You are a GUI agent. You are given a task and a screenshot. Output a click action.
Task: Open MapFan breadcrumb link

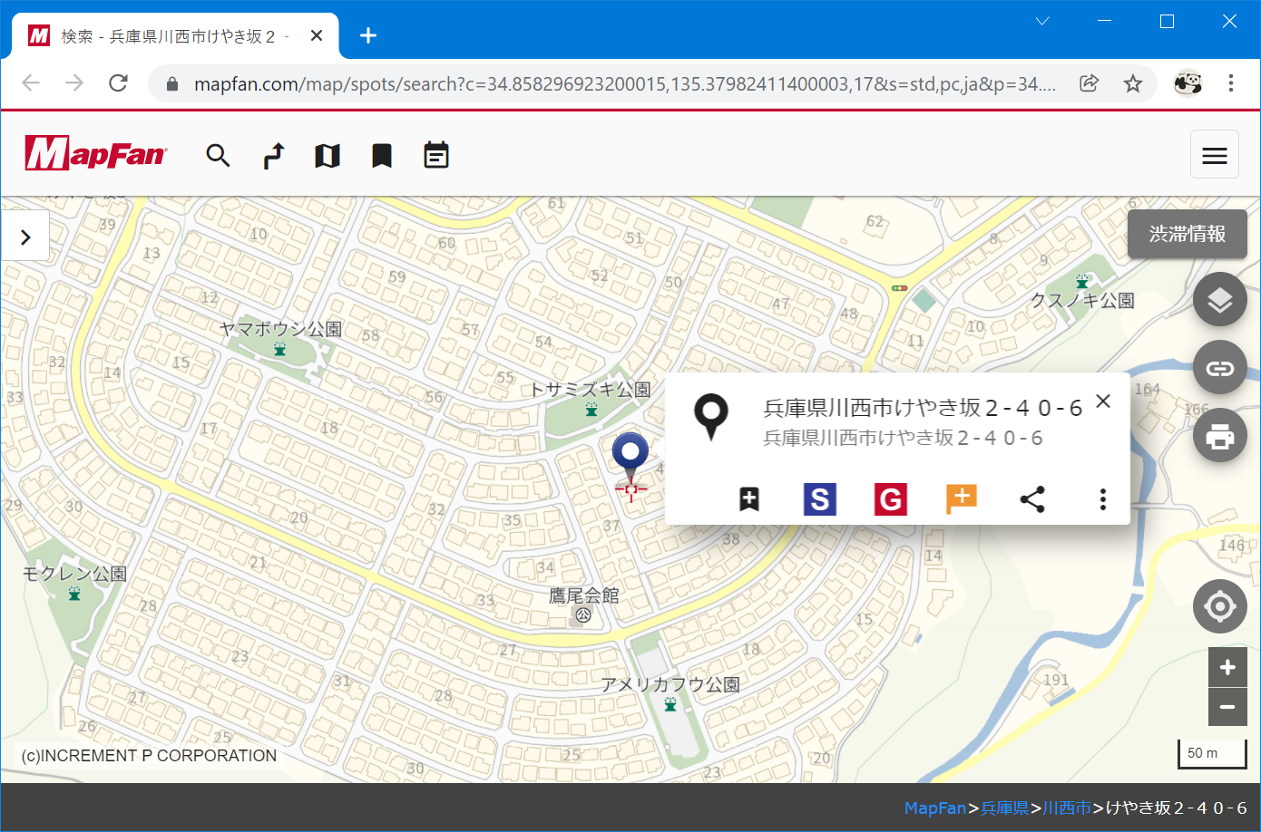pos(935,808)
